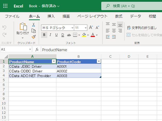Click the Copy icon in clipboard group
The image size is (162, 121).
(x=33, y=31)
